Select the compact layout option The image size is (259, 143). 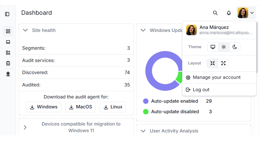[213, 63]
